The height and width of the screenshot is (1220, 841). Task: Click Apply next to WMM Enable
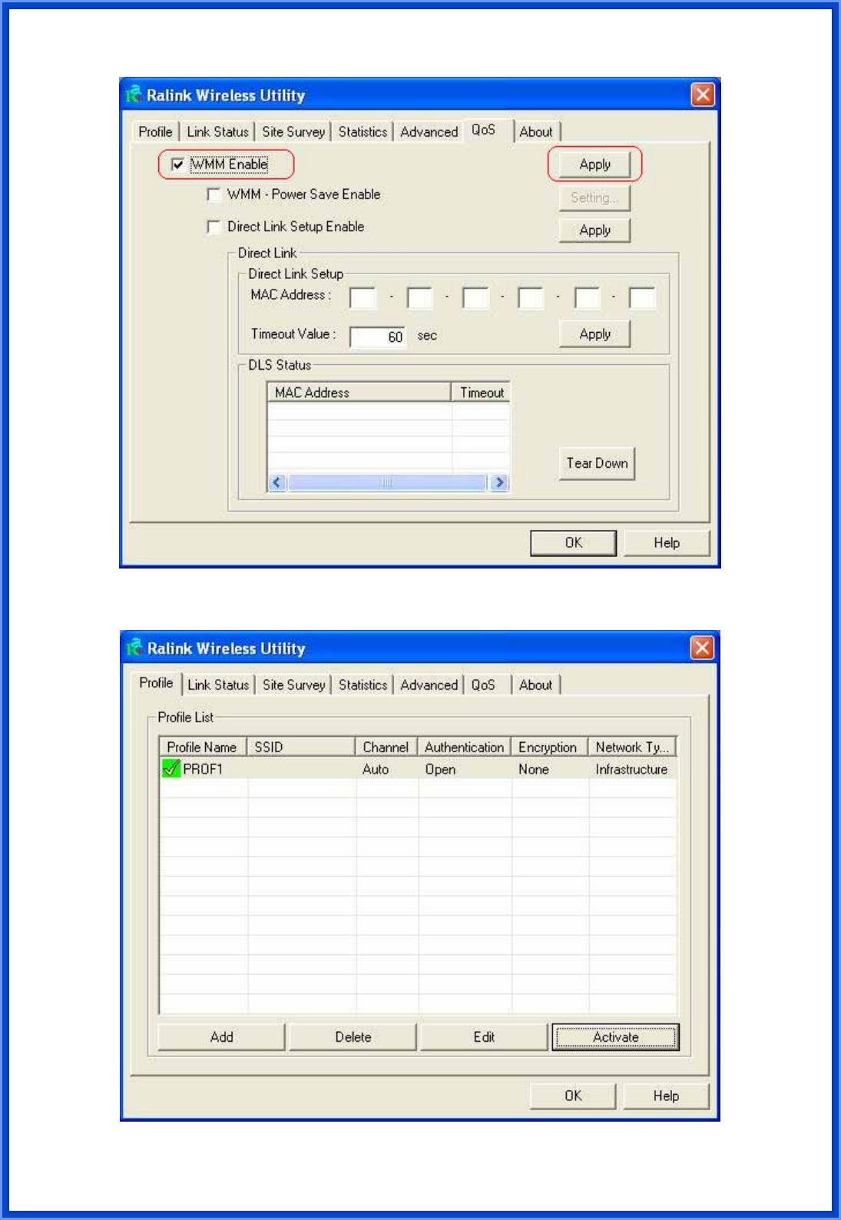[594, 164]
